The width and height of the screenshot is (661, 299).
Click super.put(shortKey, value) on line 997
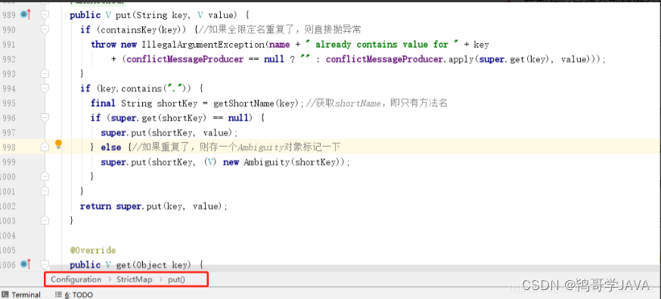pyautogui.click(x=169, y=133)
